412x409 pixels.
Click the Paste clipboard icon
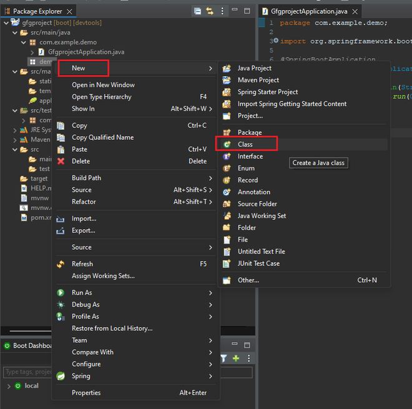[61, 150]
